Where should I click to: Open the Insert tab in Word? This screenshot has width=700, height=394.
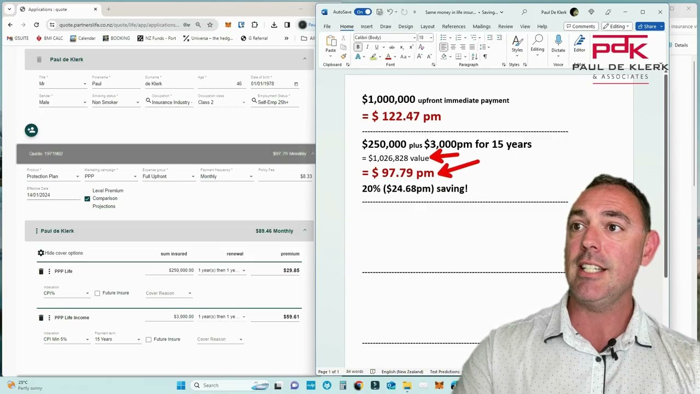[x=366, y=26]
